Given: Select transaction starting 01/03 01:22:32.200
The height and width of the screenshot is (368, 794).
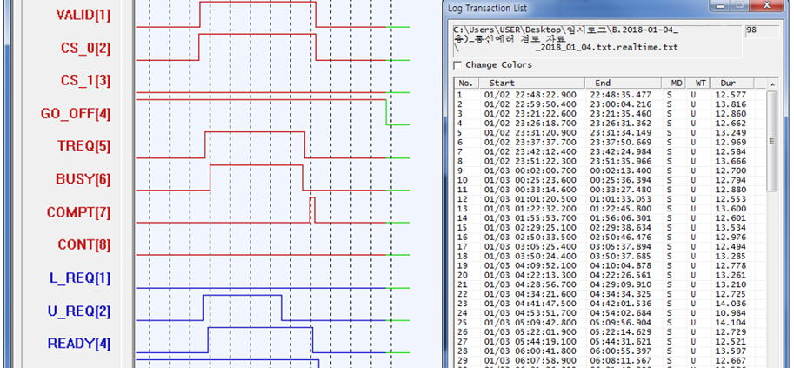Looking at the screenshot, I should point(611,209).
